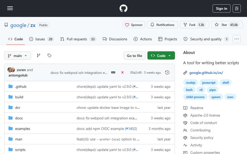The image size is (247, 154).
Task: Open Security and quality tab
Action: [x=206, y=39]
